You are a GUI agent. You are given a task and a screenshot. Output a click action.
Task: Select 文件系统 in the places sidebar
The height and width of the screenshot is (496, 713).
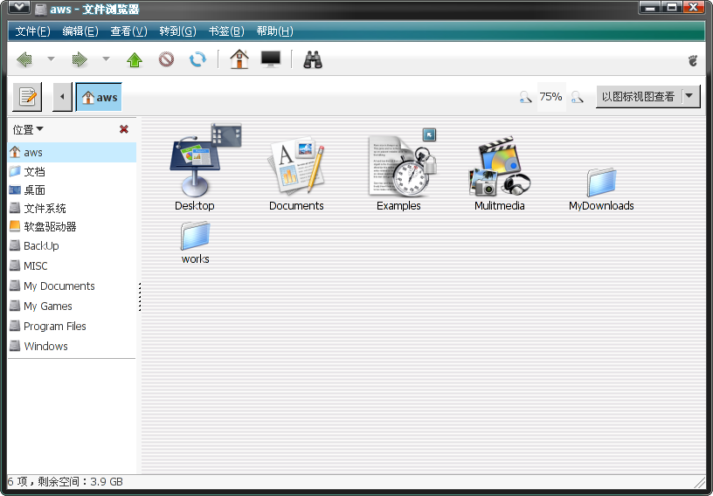click(x=72, y=208)
